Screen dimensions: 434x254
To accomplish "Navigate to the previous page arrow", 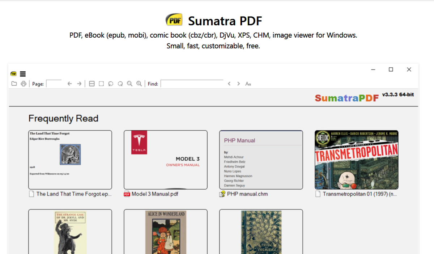I will (69, 84).
